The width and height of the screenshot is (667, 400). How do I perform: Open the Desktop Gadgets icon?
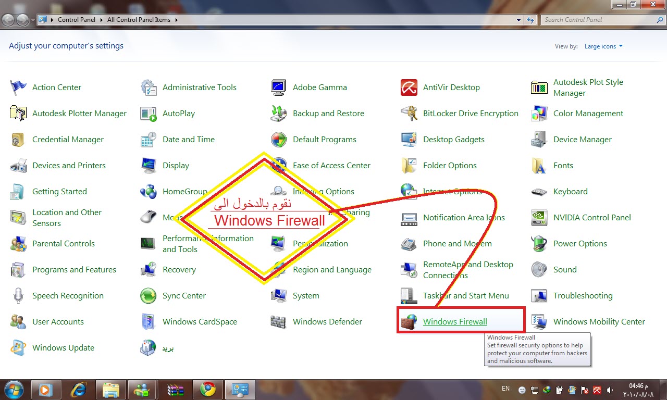click(x=409, y=140)
